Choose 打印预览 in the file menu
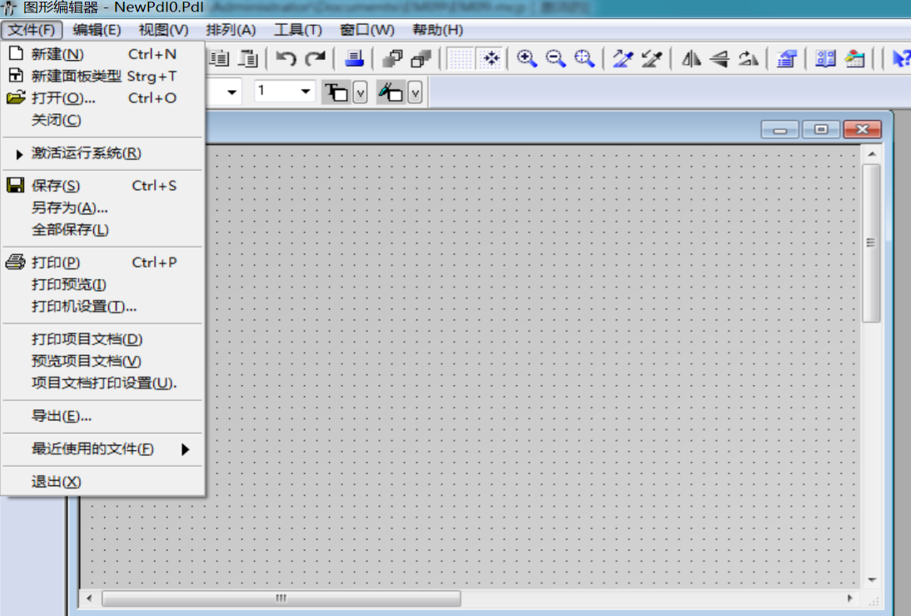The image size is (911, 616). tap(69, 284)
